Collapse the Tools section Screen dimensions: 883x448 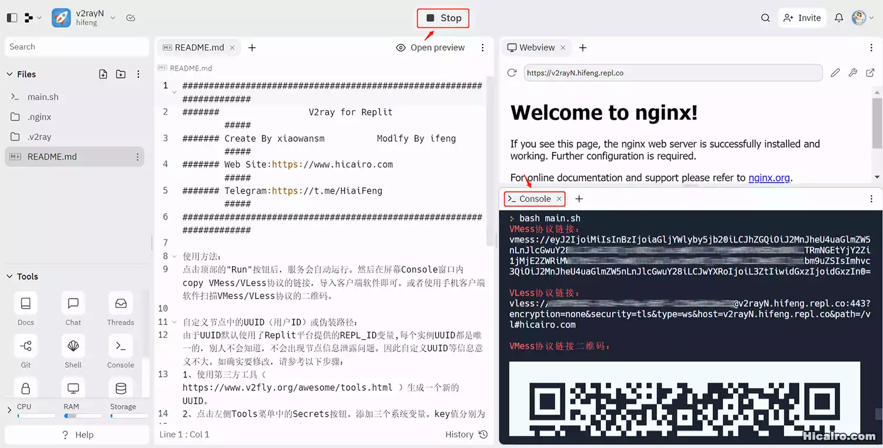[x=10, y=276]
